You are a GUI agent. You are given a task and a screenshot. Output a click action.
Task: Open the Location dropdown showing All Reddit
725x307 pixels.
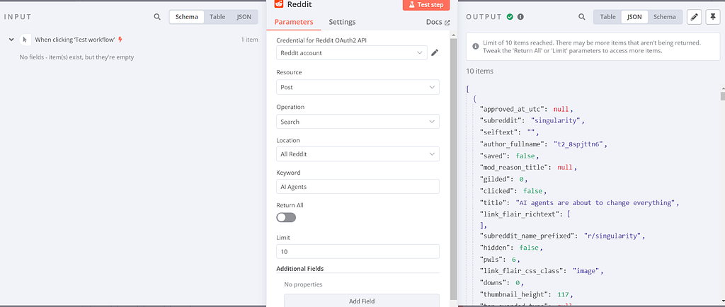(x=358, y=154)
